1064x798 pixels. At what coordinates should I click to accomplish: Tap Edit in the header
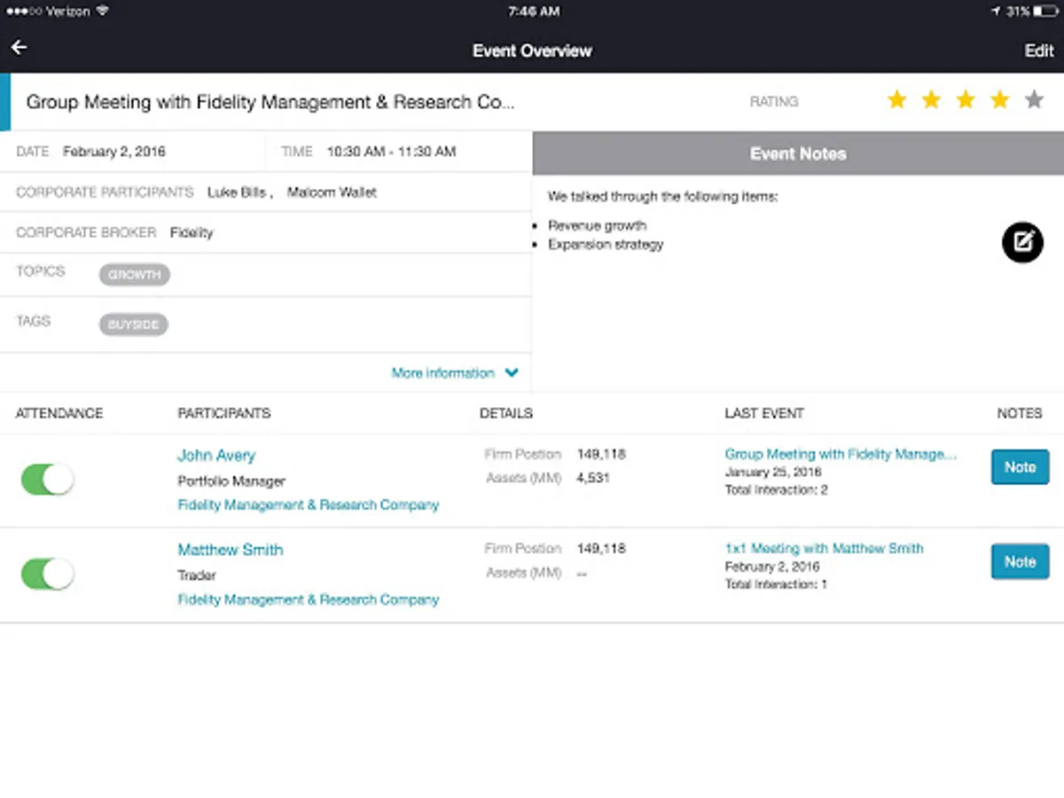[1038, 51]
